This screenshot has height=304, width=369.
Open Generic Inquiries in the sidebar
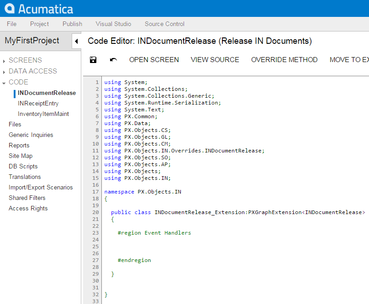tap(31, 135)
